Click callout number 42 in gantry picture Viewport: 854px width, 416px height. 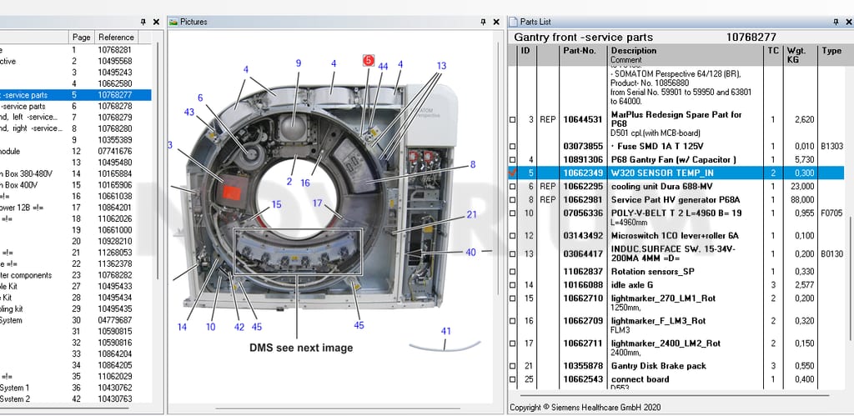[x=239, y=328]
